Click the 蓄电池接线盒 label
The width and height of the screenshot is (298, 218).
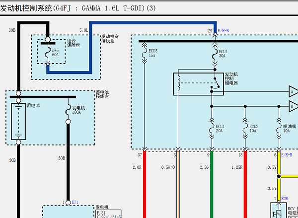pos(102,94)
